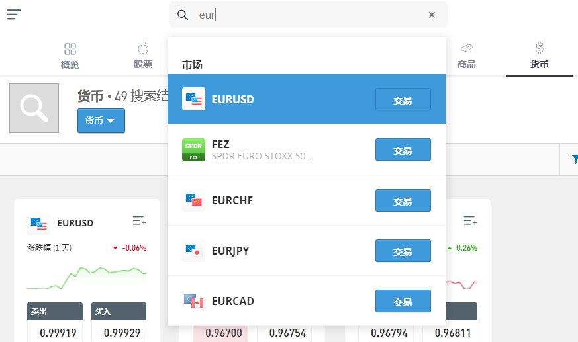This screenshot has height=342, width=578.
Task: Switch to the 商品 commodities tab
Action: tap(467, 56)
